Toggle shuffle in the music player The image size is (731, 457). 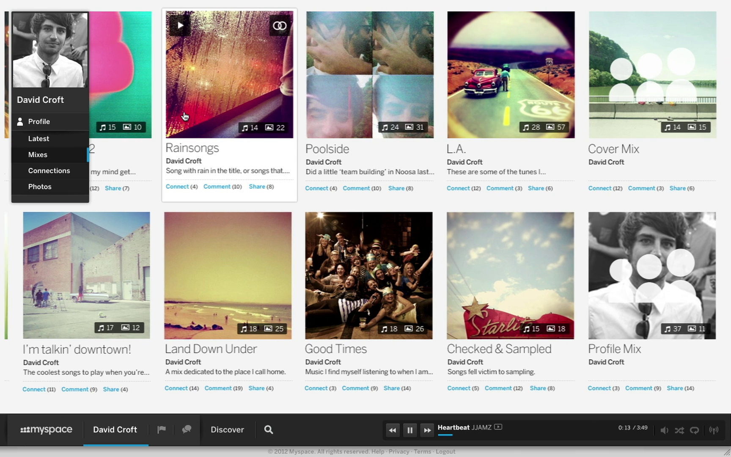coord(679,430)
